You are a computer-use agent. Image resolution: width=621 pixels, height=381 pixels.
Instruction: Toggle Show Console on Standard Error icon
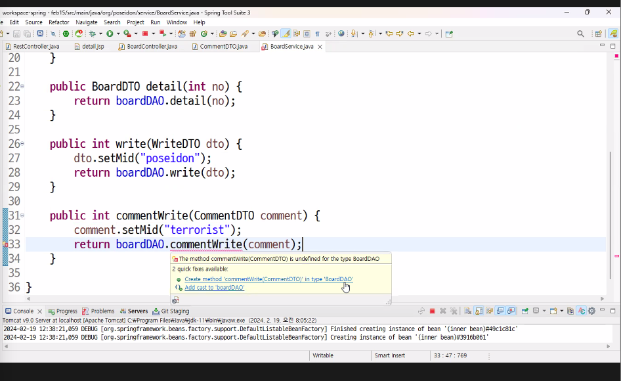click(x=511, y=311)
